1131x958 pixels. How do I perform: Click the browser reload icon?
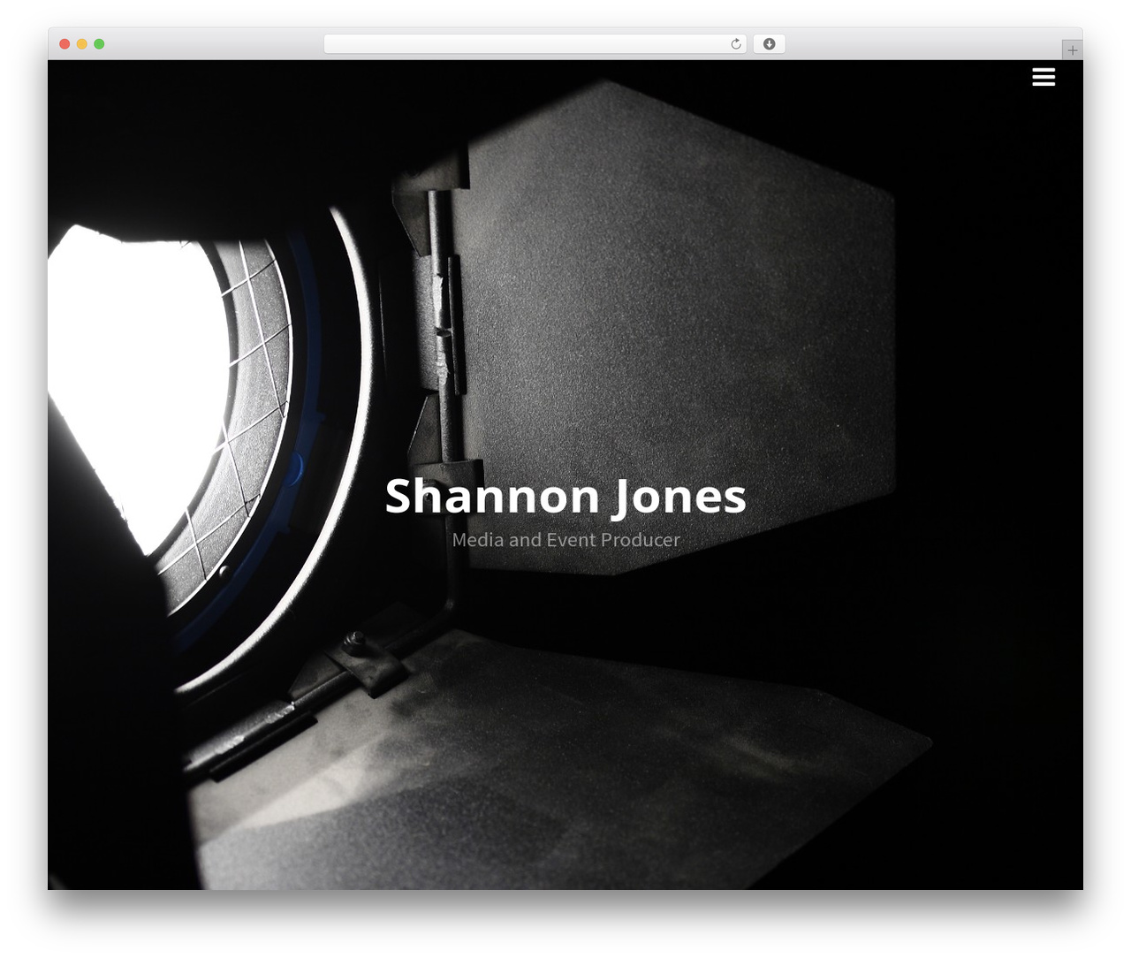tap(736, 44)
